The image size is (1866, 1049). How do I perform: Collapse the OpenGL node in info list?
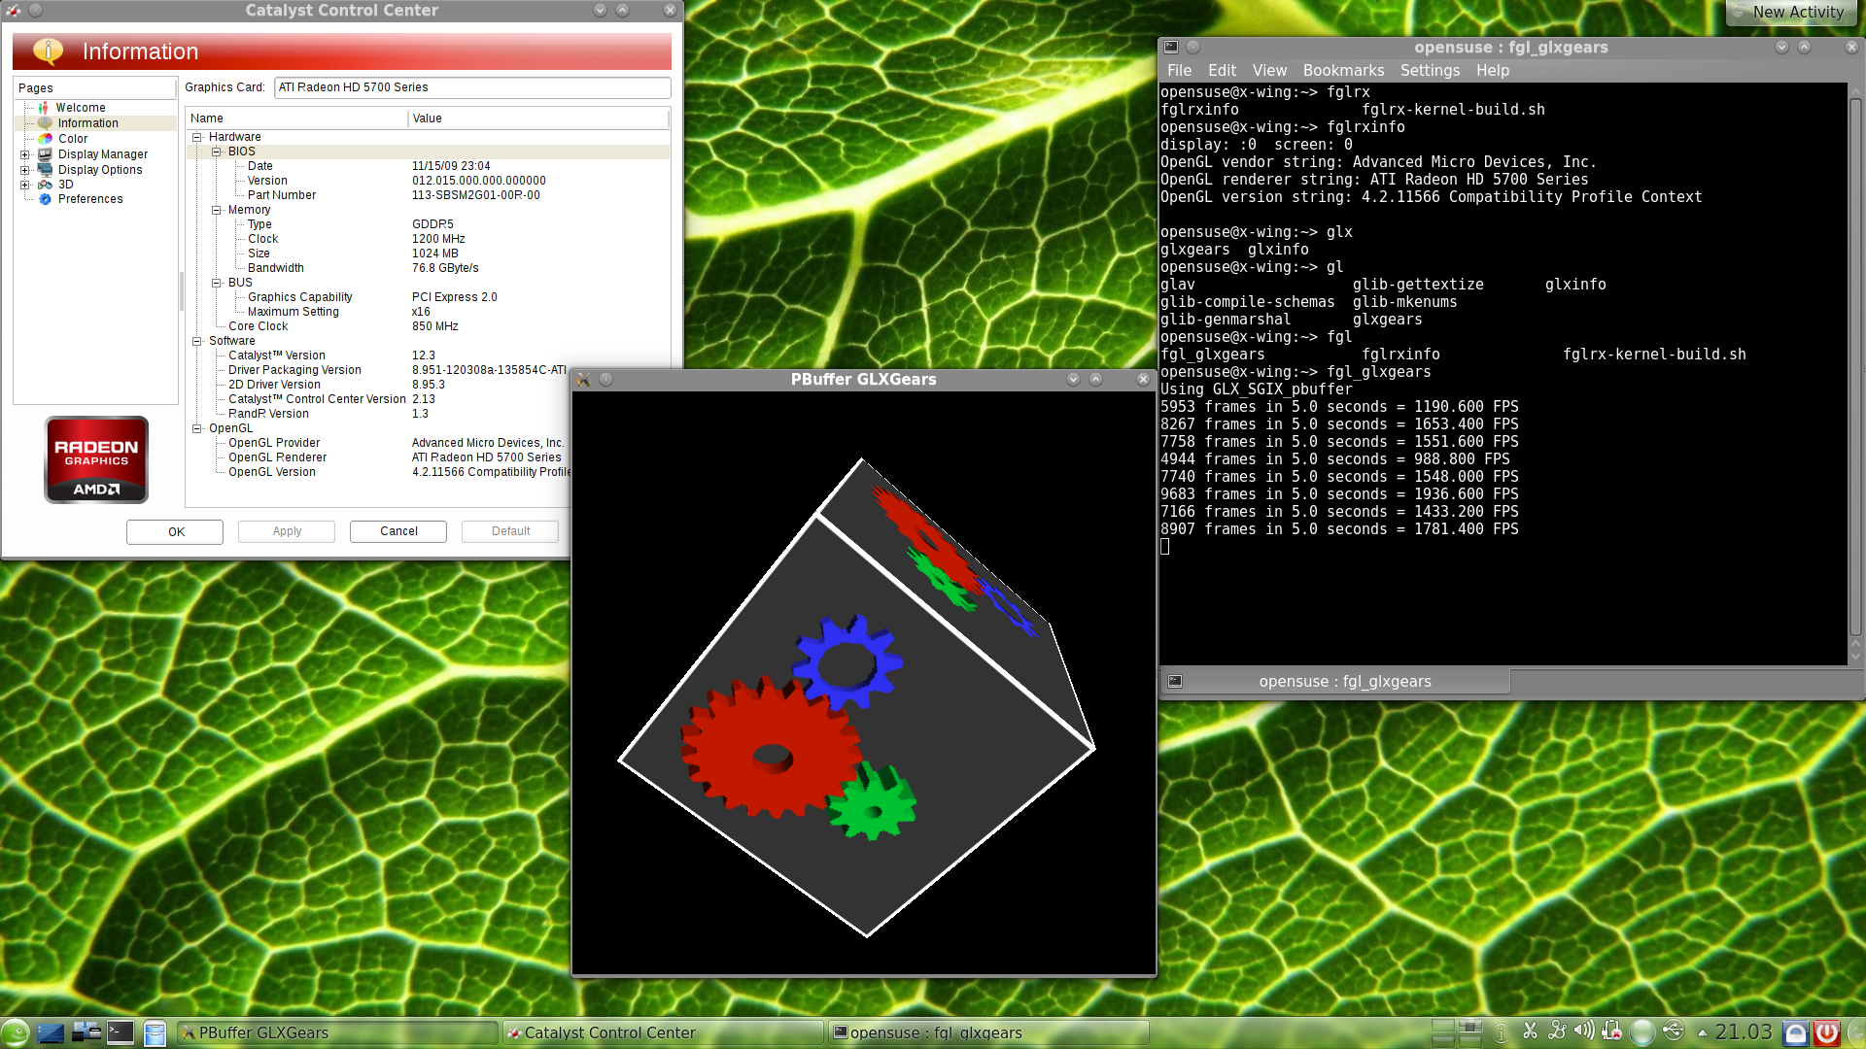click(197, 428)
